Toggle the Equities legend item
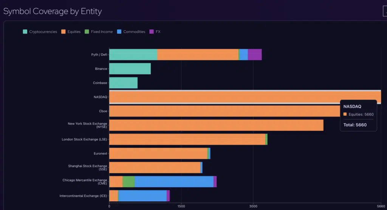Screen dimensions: 387x210 pyautogui.click(x=71, y=32)
